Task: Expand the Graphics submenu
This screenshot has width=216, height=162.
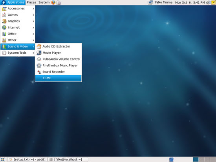Action: pos(18,21)
